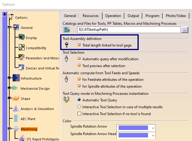The image size is (192, 141).
Task: Click the browse button beside CATStartupPath
Action: pyautogui.click(x=185, y=30)
